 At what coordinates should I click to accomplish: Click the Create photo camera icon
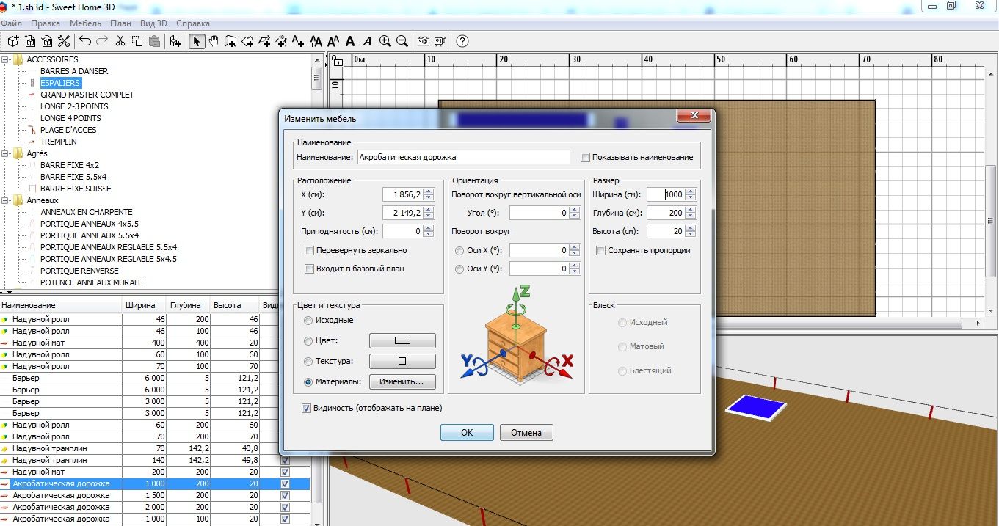pos(424,41)
